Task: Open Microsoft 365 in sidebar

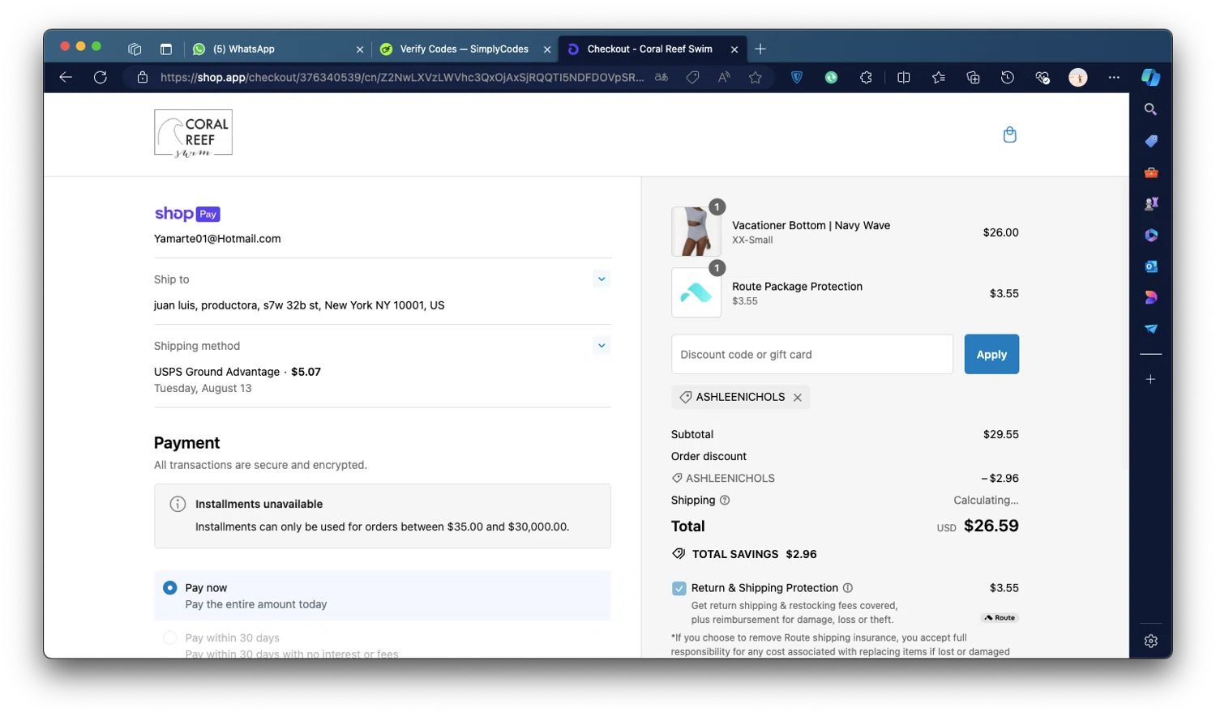Action: (1150, 235)
